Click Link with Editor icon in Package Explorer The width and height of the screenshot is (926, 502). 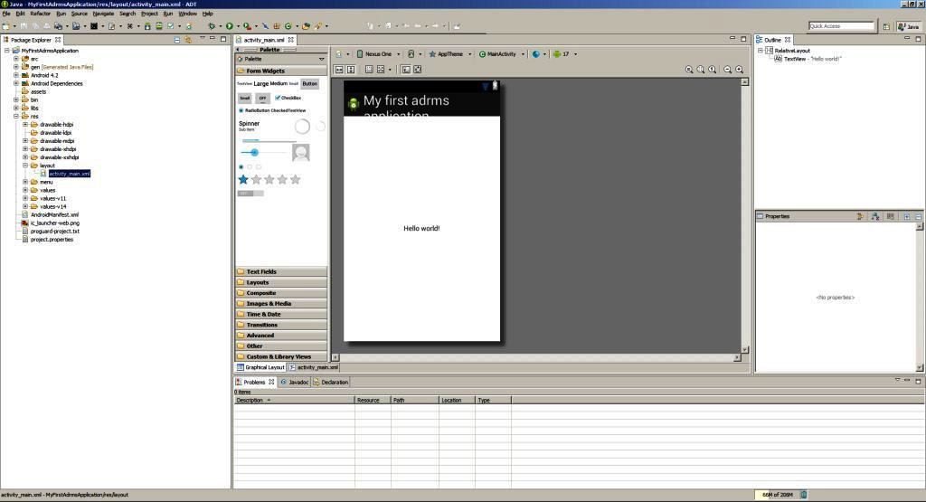(188, 40)
